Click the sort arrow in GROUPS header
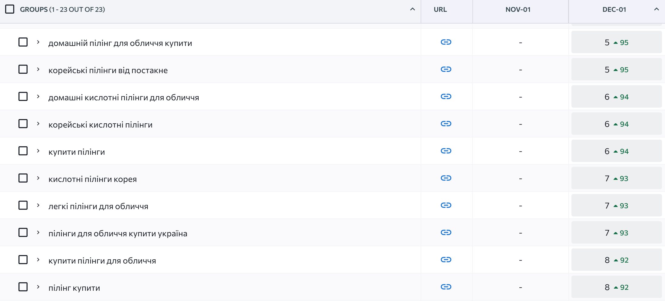 click(412, 9)
